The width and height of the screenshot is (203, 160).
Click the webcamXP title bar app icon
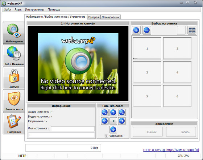pyautogui.click(x=4, y=3)
